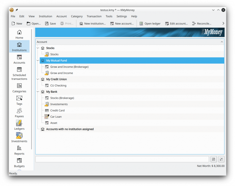Open the Reports view
The image size is (235, 186).
point(19,150)
